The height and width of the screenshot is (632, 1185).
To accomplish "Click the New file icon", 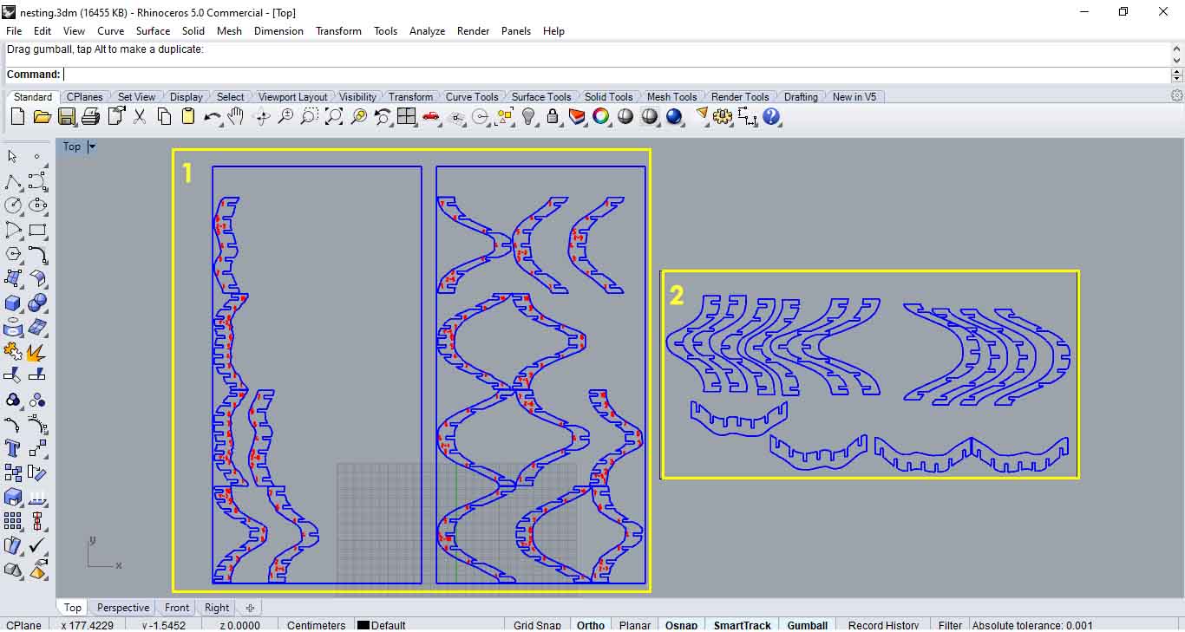I will [x=17, y=116].
